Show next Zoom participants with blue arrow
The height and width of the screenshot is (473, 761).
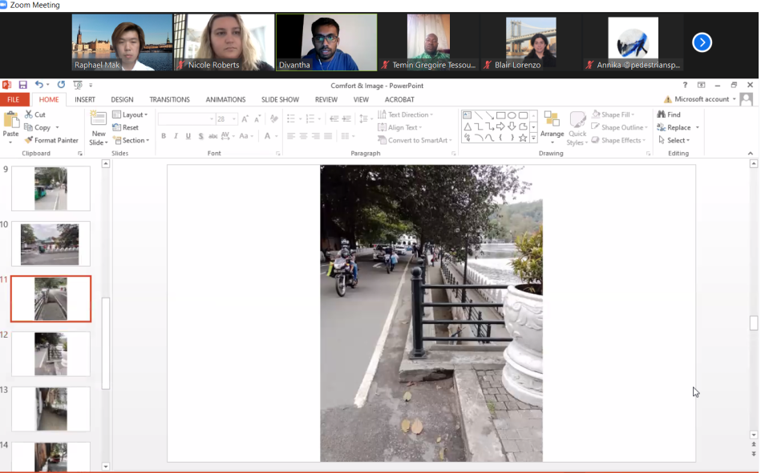pos(702,42)
